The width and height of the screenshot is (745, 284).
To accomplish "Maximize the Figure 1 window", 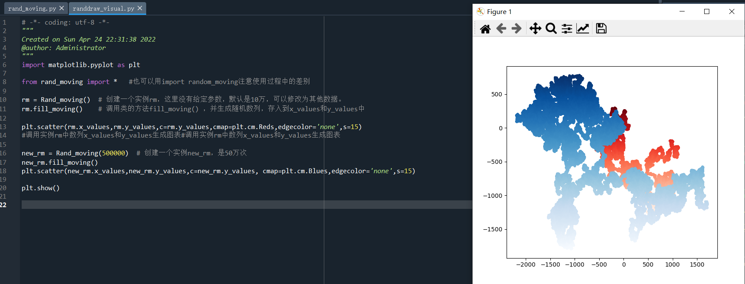I will [707, 11].
